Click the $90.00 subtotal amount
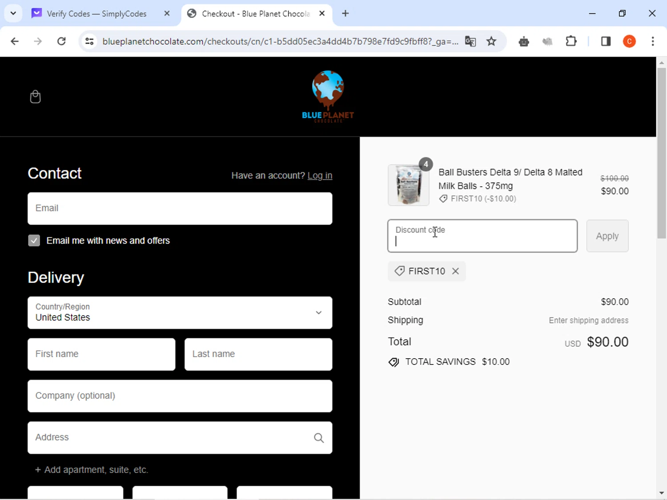667x500 pixels. [615, 302]
